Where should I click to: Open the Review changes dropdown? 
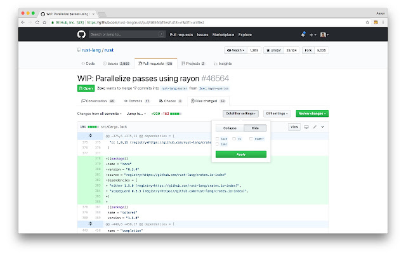[312, 114]
